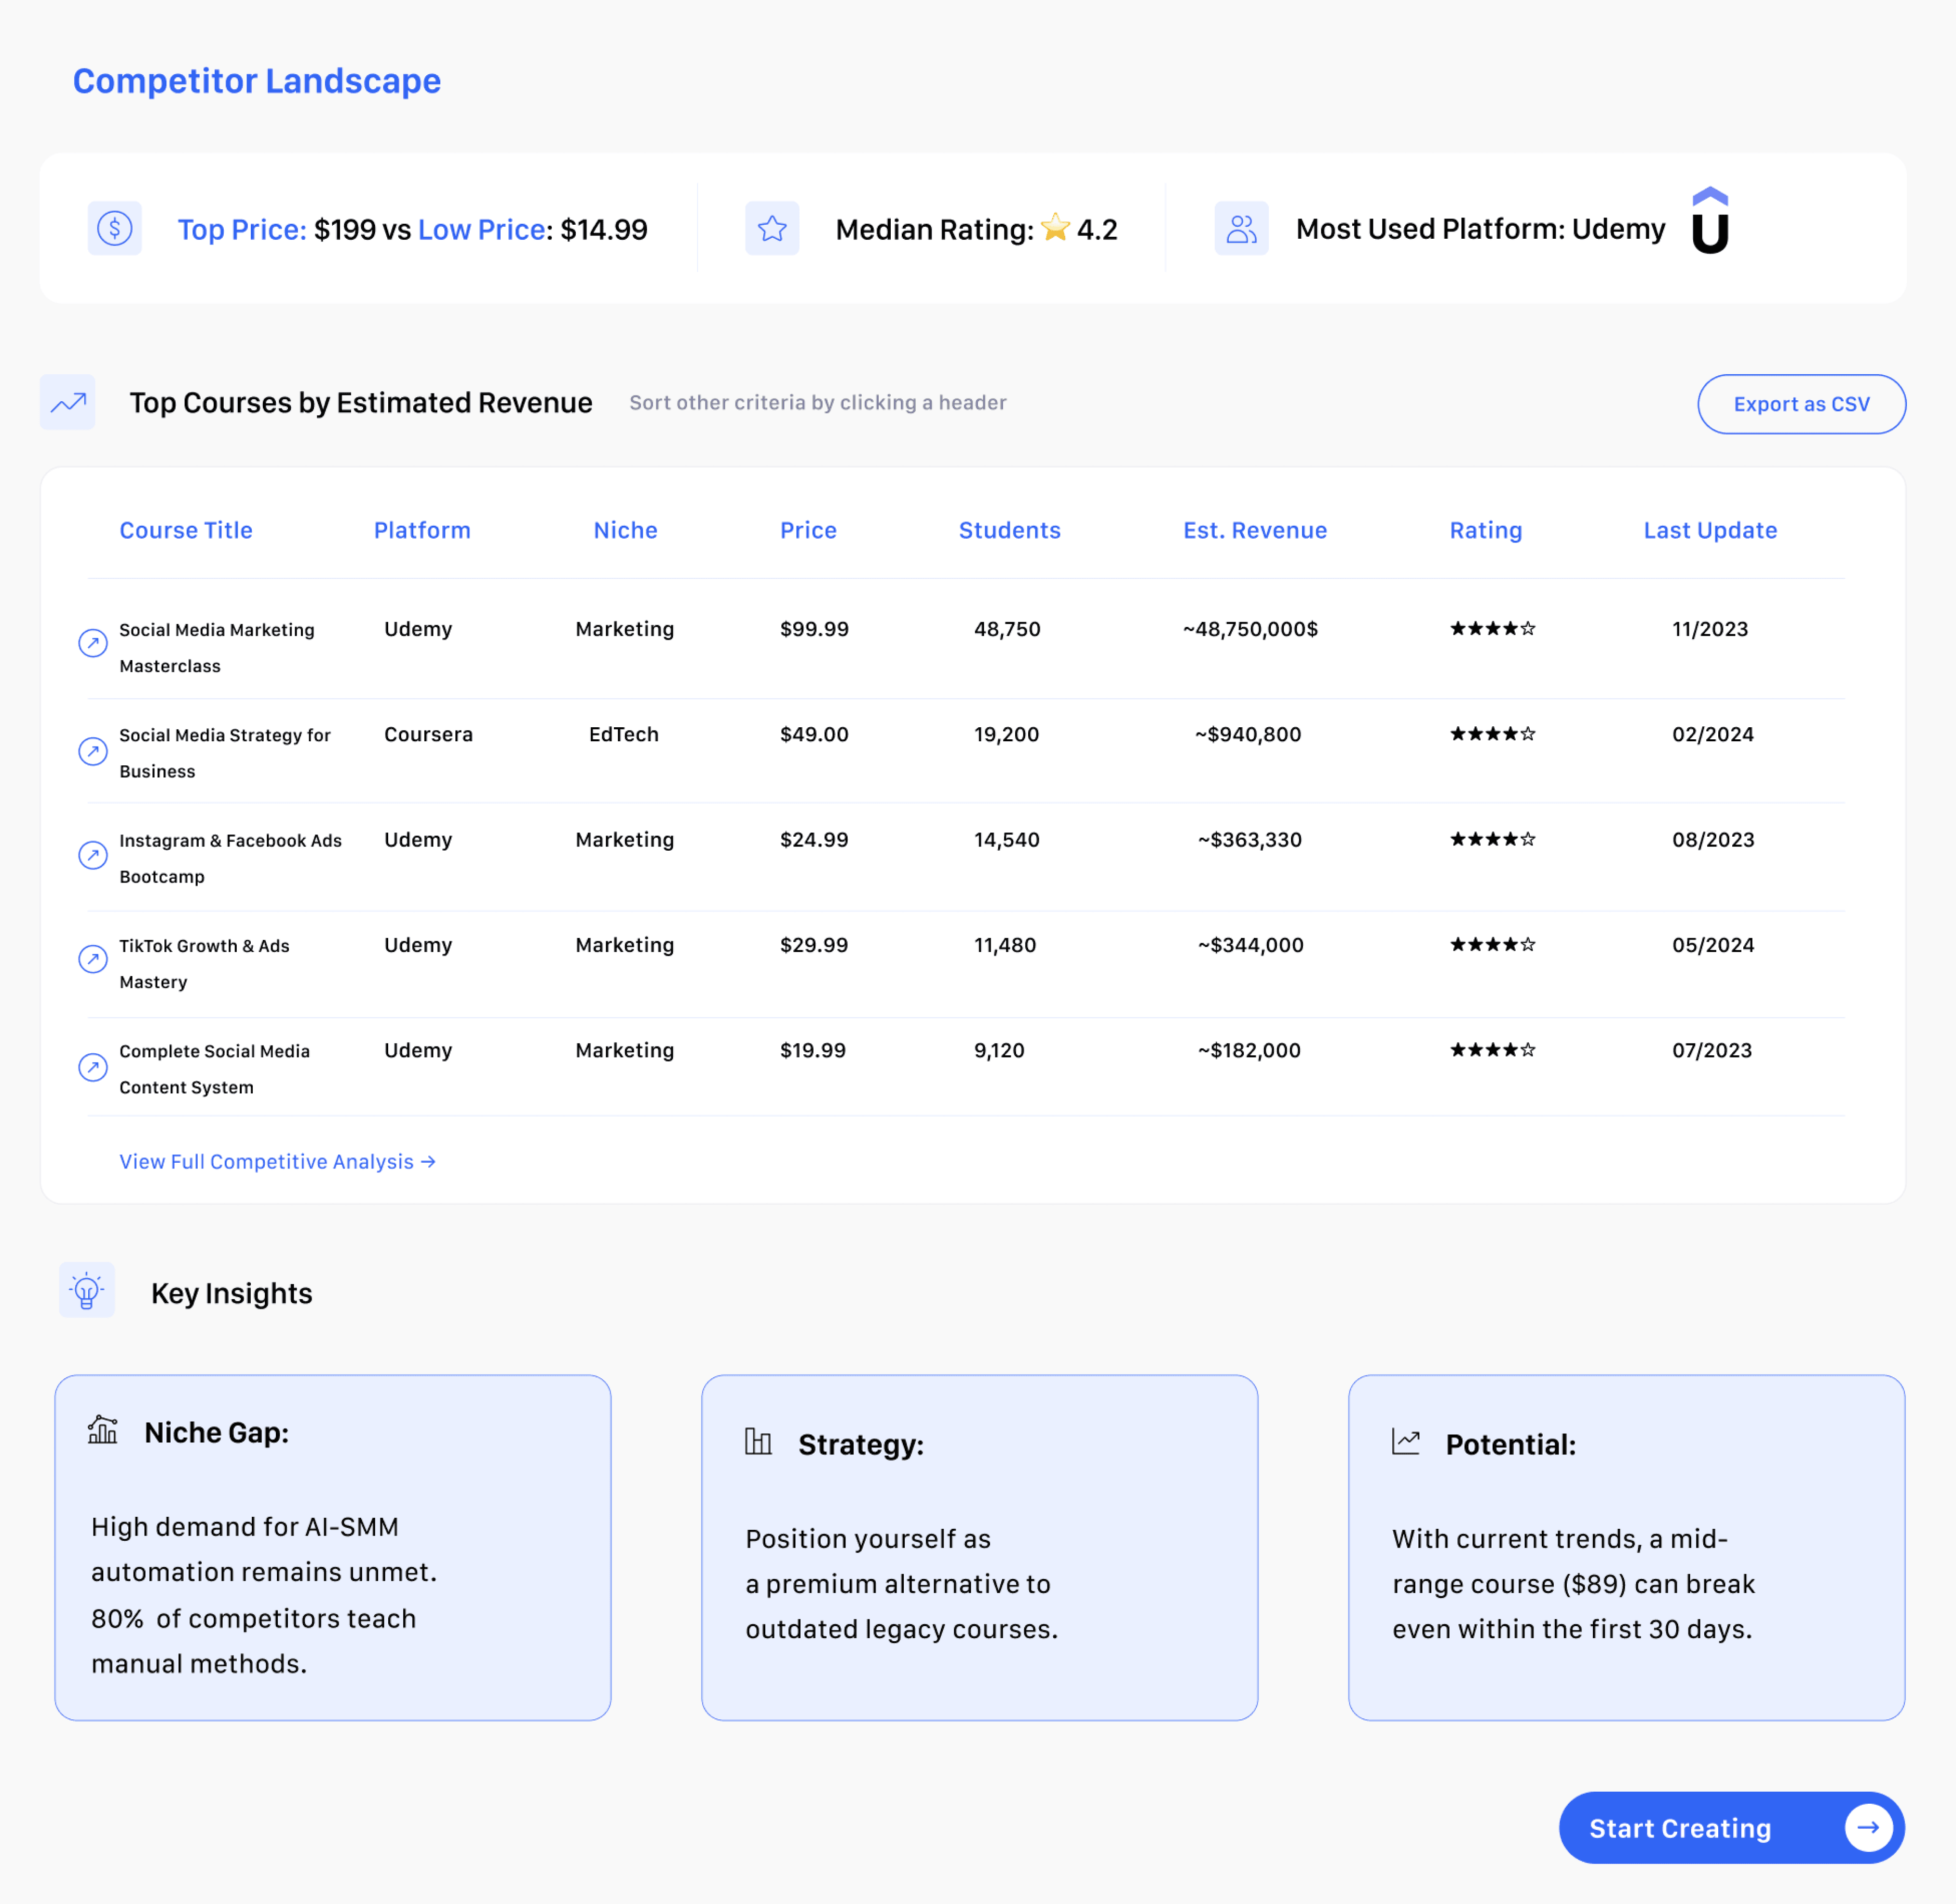Open link icon for Complete Social Media Content System

tap(93, 1067)
